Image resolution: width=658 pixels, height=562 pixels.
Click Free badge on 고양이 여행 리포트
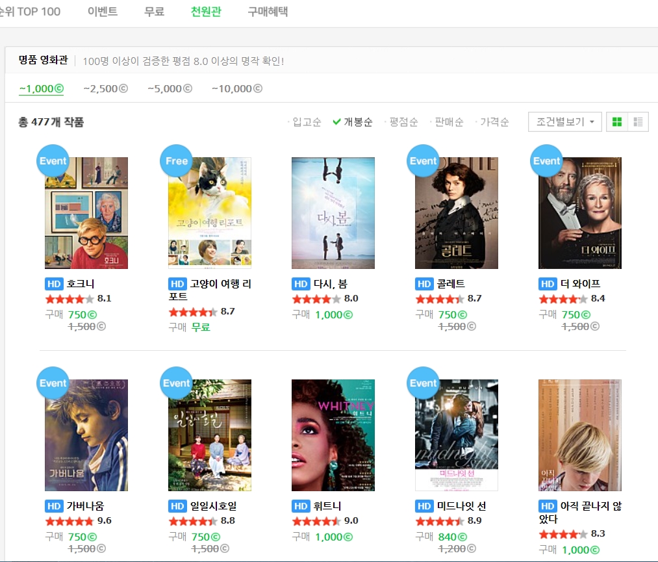coord(176,160)
